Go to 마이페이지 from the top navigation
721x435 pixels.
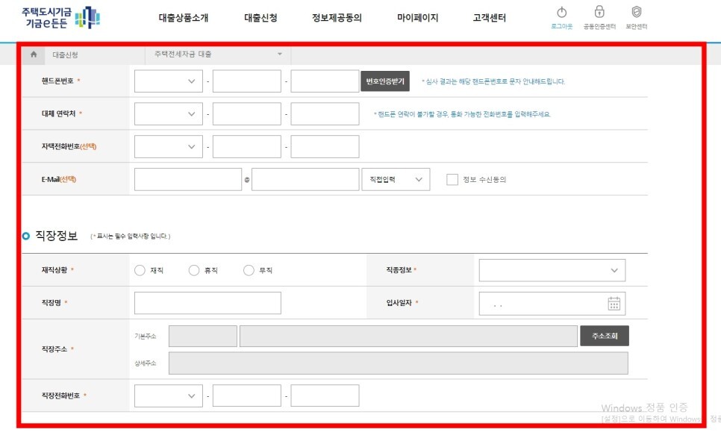coord(416,18)
